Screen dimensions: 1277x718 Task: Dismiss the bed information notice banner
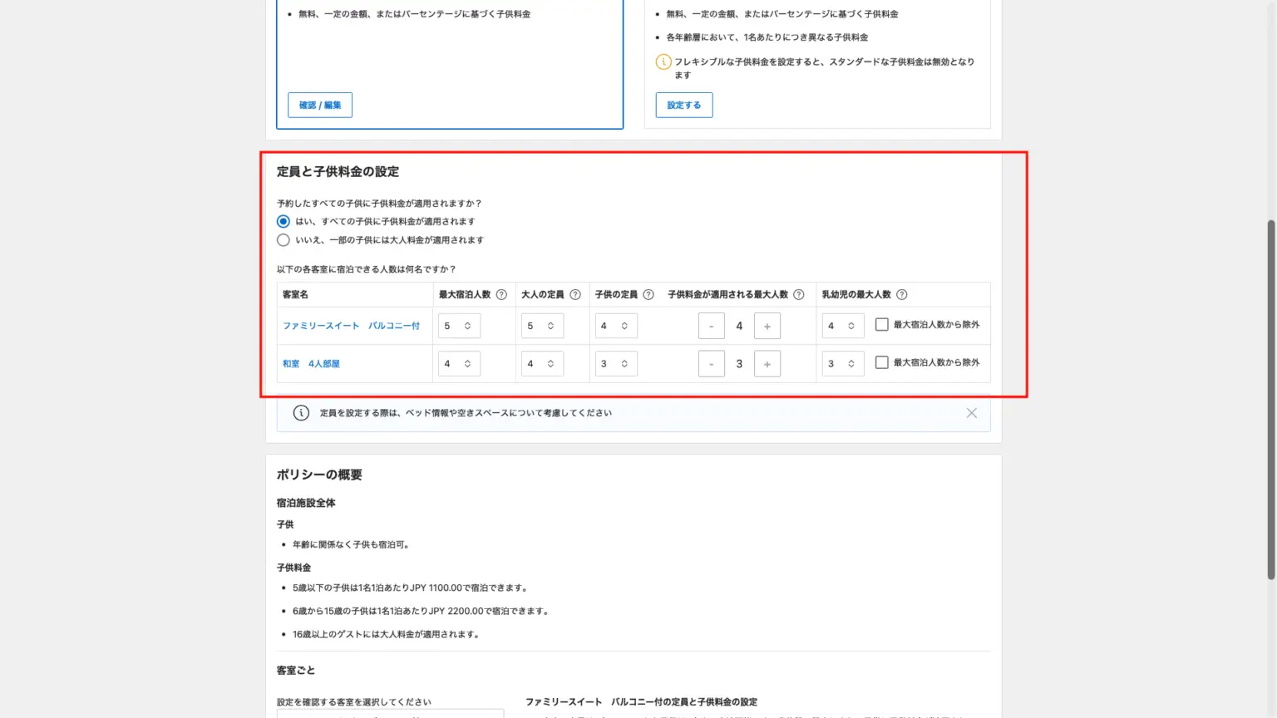971,413
